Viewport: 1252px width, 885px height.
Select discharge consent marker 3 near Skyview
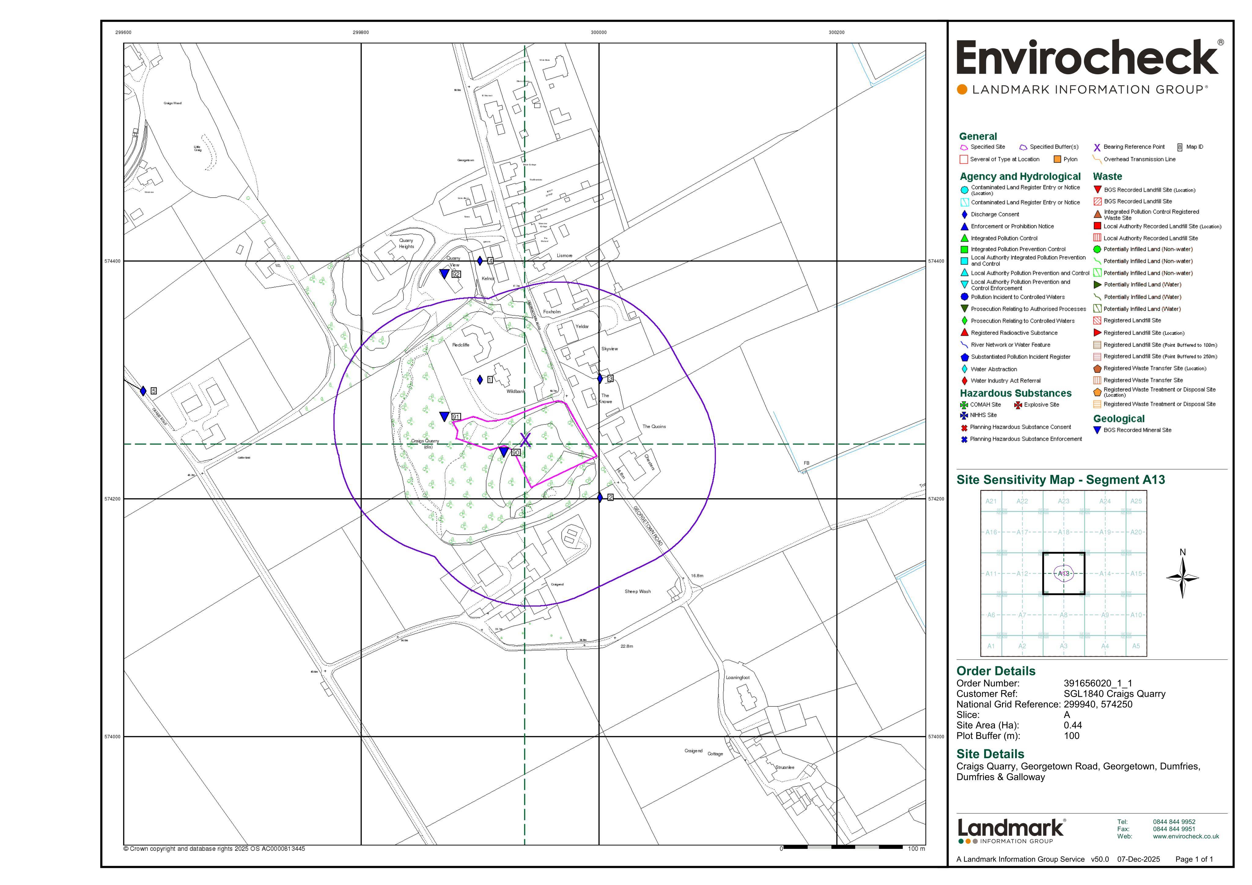[x=600, y=378]
